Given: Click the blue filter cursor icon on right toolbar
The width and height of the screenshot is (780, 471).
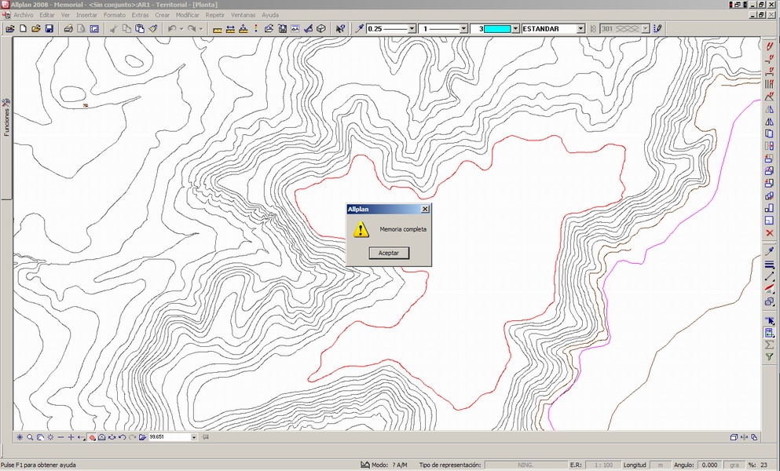Looking at the screenshot, I should pyautogui.click(x=770, y=321).
